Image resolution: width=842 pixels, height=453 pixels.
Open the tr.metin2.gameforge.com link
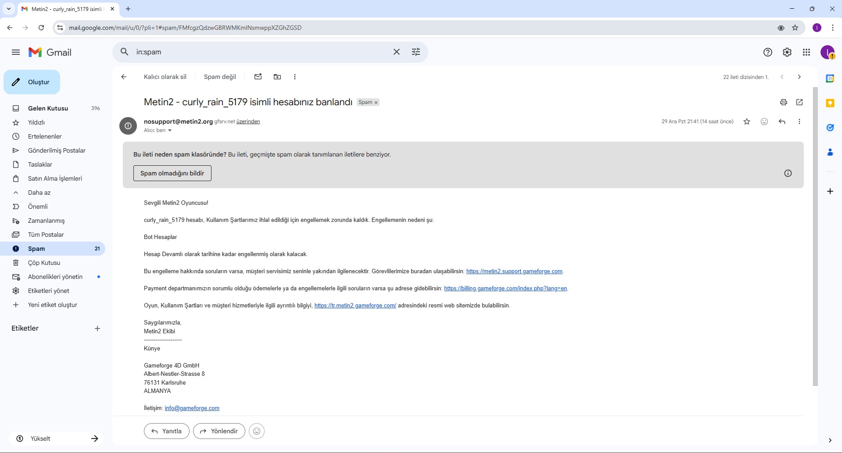[x=355, y=306]
